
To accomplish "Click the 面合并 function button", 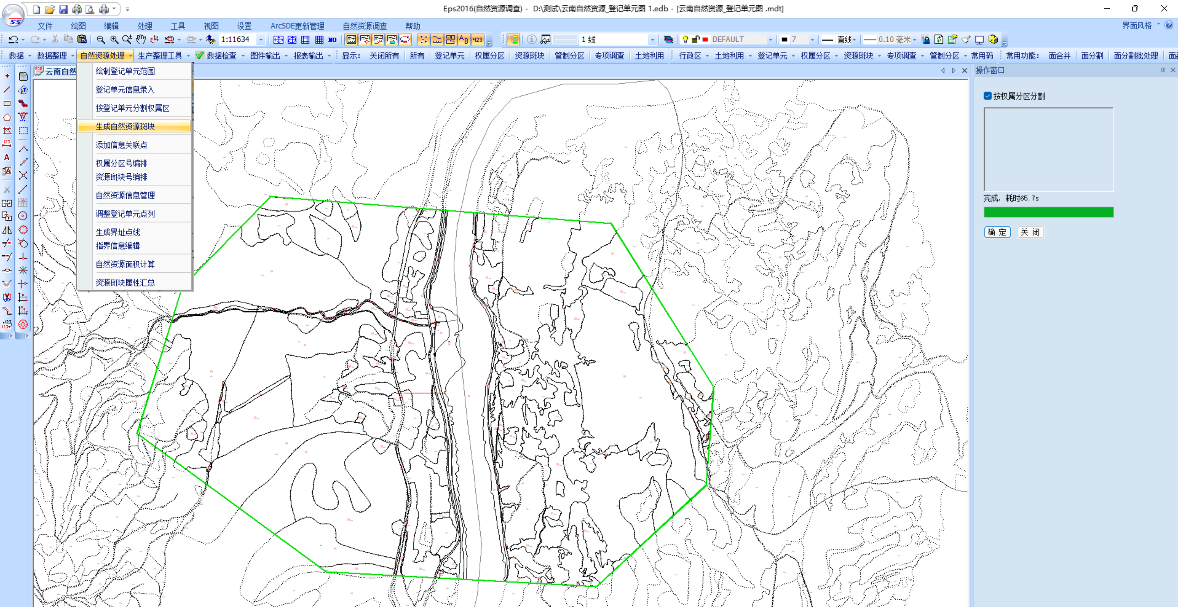I will pyautogui.click(x=1059, y=56).
